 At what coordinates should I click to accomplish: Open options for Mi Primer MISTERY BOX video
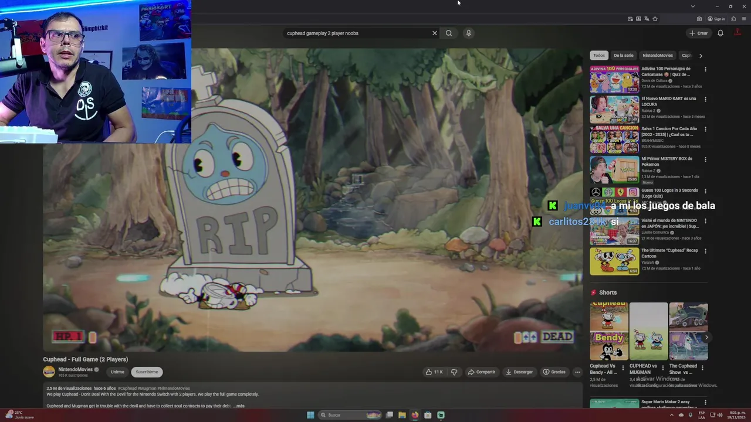(705, 159)
